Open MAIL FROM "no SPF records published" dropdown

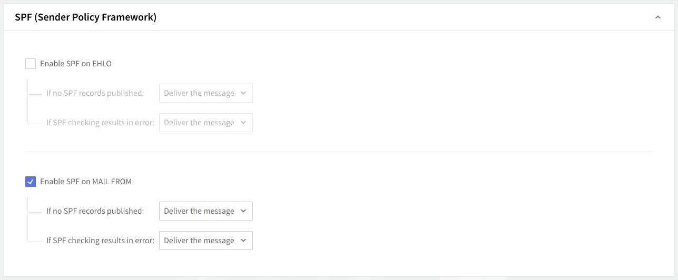coord(205,211)
